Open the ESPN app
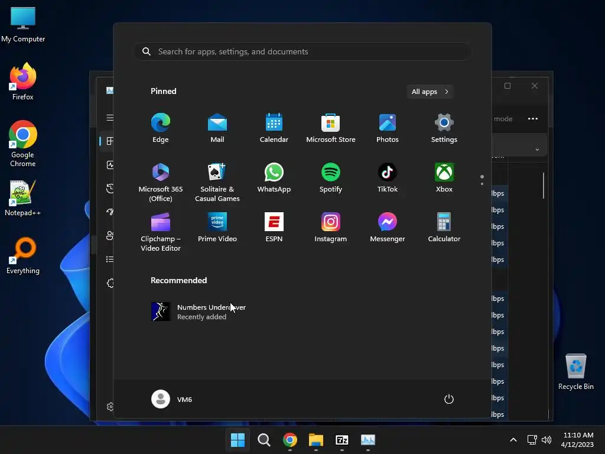Screen dimensions: 605x454 tap(274, 228)
